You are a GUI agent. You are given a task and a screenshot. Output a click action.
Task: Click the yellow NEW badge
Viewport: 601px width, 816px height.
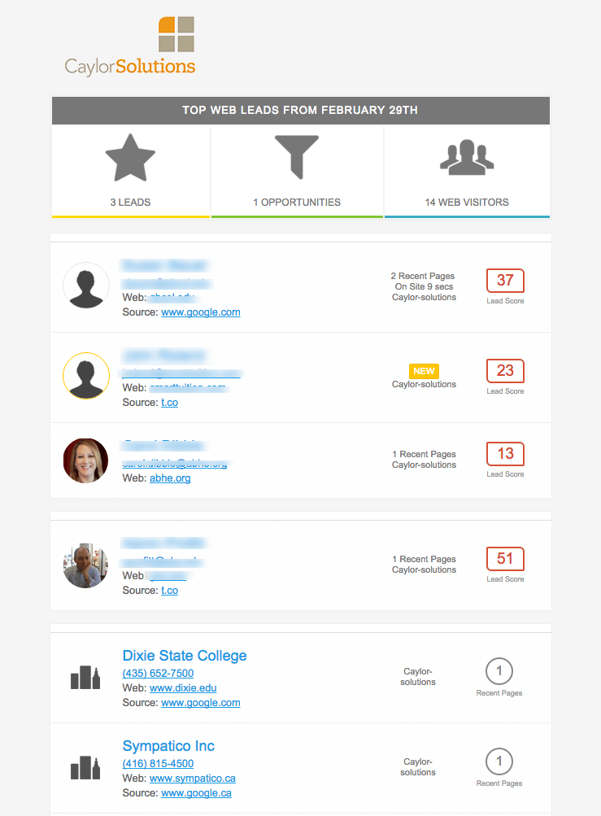[424, 371]
